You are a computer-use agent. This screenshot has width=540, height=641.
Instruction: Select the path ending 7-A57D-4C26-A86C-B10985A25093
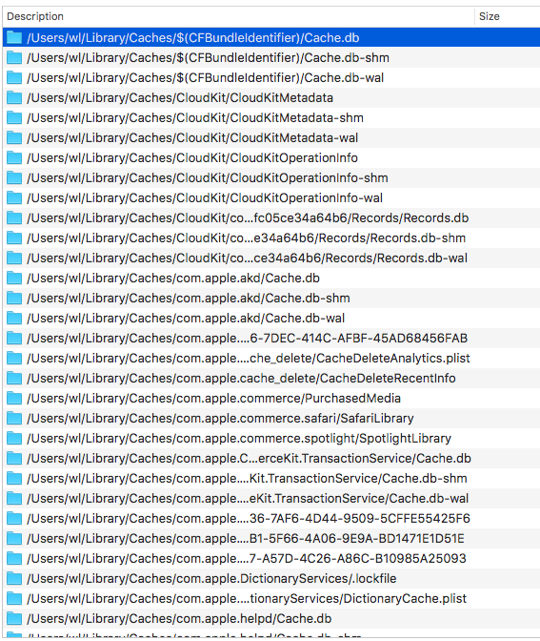pyautogui.click(x=247, y=559)
